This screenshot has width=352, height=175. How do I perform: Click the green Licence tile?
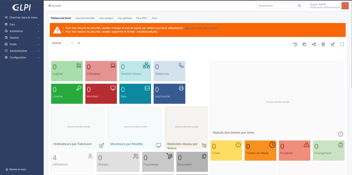click(x=67, y=94)
